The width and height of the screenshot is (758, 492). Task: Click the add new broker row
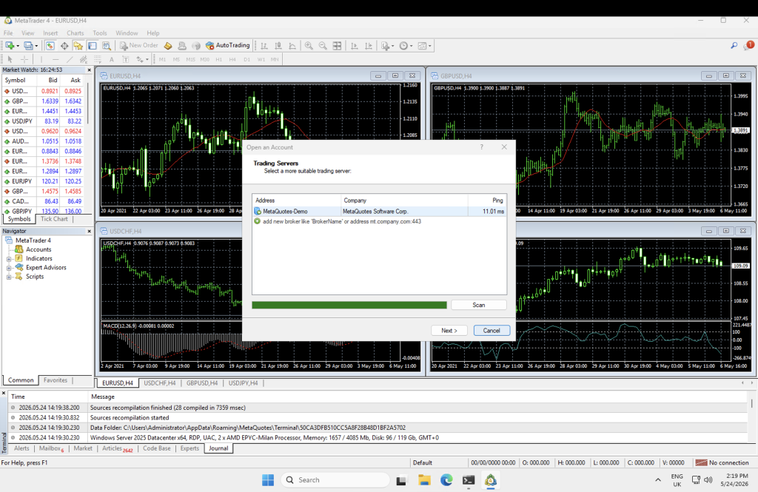[x=380, y=221]
